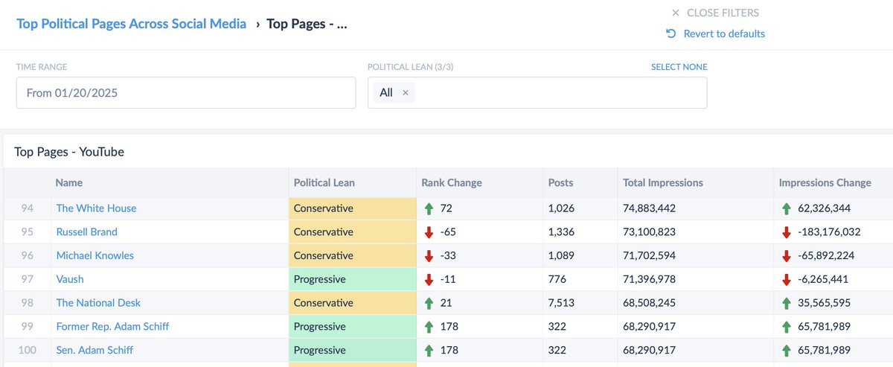Image resolution: width=893 pixels, height=367 pixels.
Task: Open the Russell Brand page link
Action: click(x=87, y=232)
